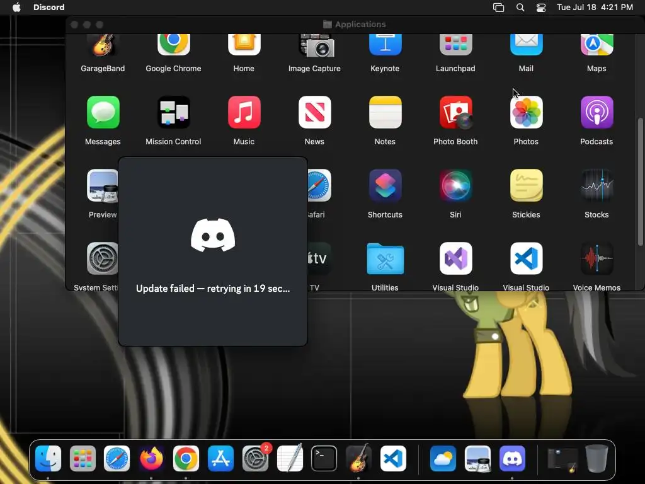This screenshot has height=484, width=645.
Task: Open the Siri app icon
Action: (455, 186)
